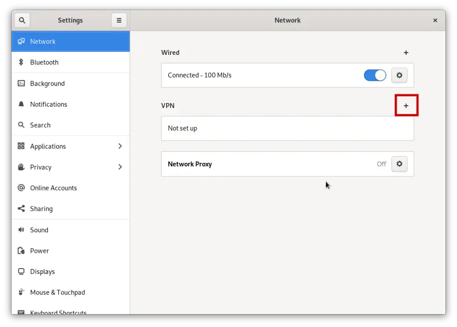Image resolution: width=457 pixels, height=327 pixels.
Task: Click the magnifier icon beside Search row
Action: 21,125
